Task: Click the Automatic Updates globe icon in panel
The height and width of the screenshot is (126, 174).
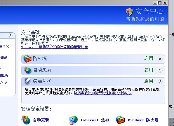Action: click(x=28, y=70)
